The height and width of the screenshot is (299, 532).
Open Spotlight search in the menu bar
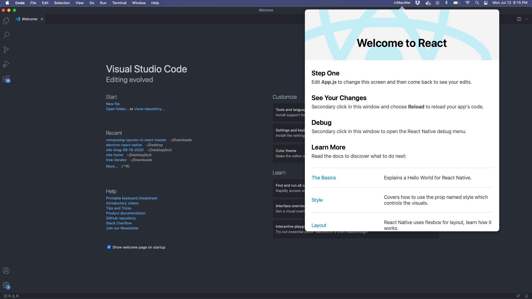(x=477, y=3)
